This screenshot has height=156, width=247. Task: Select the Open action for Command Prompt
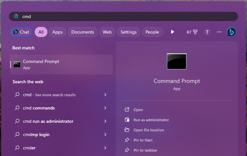(x=138, y=110)
